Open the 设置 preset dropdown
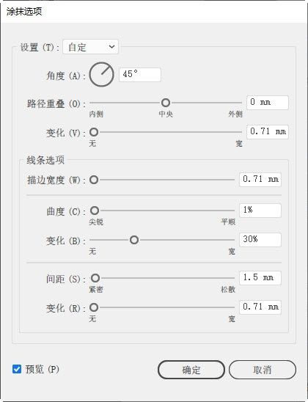The height and width of the screenshot is (402, 308). pyautogui.click(x=90, y=47)
